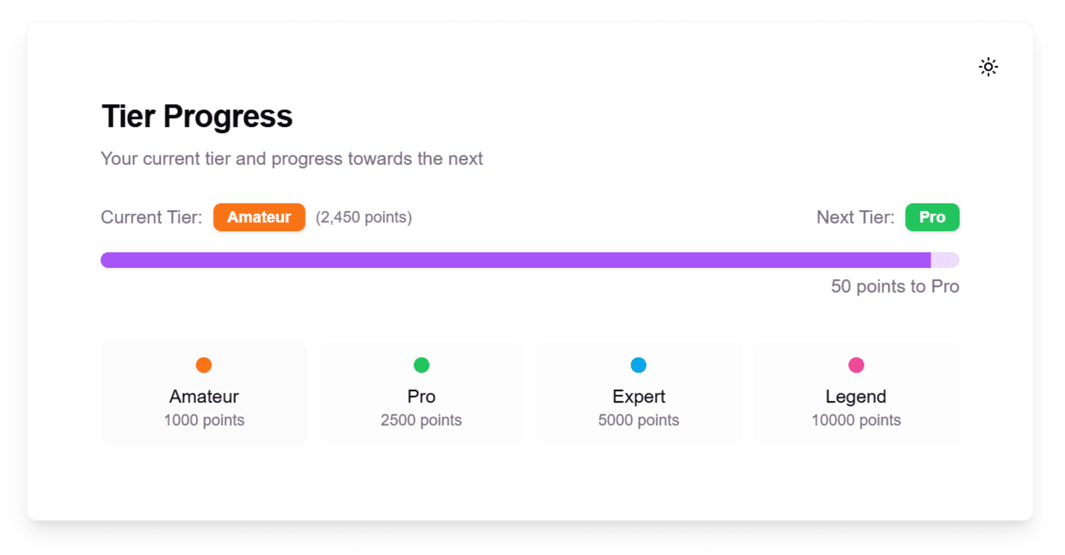Click the blue dot above Expert

click(639, 365)
